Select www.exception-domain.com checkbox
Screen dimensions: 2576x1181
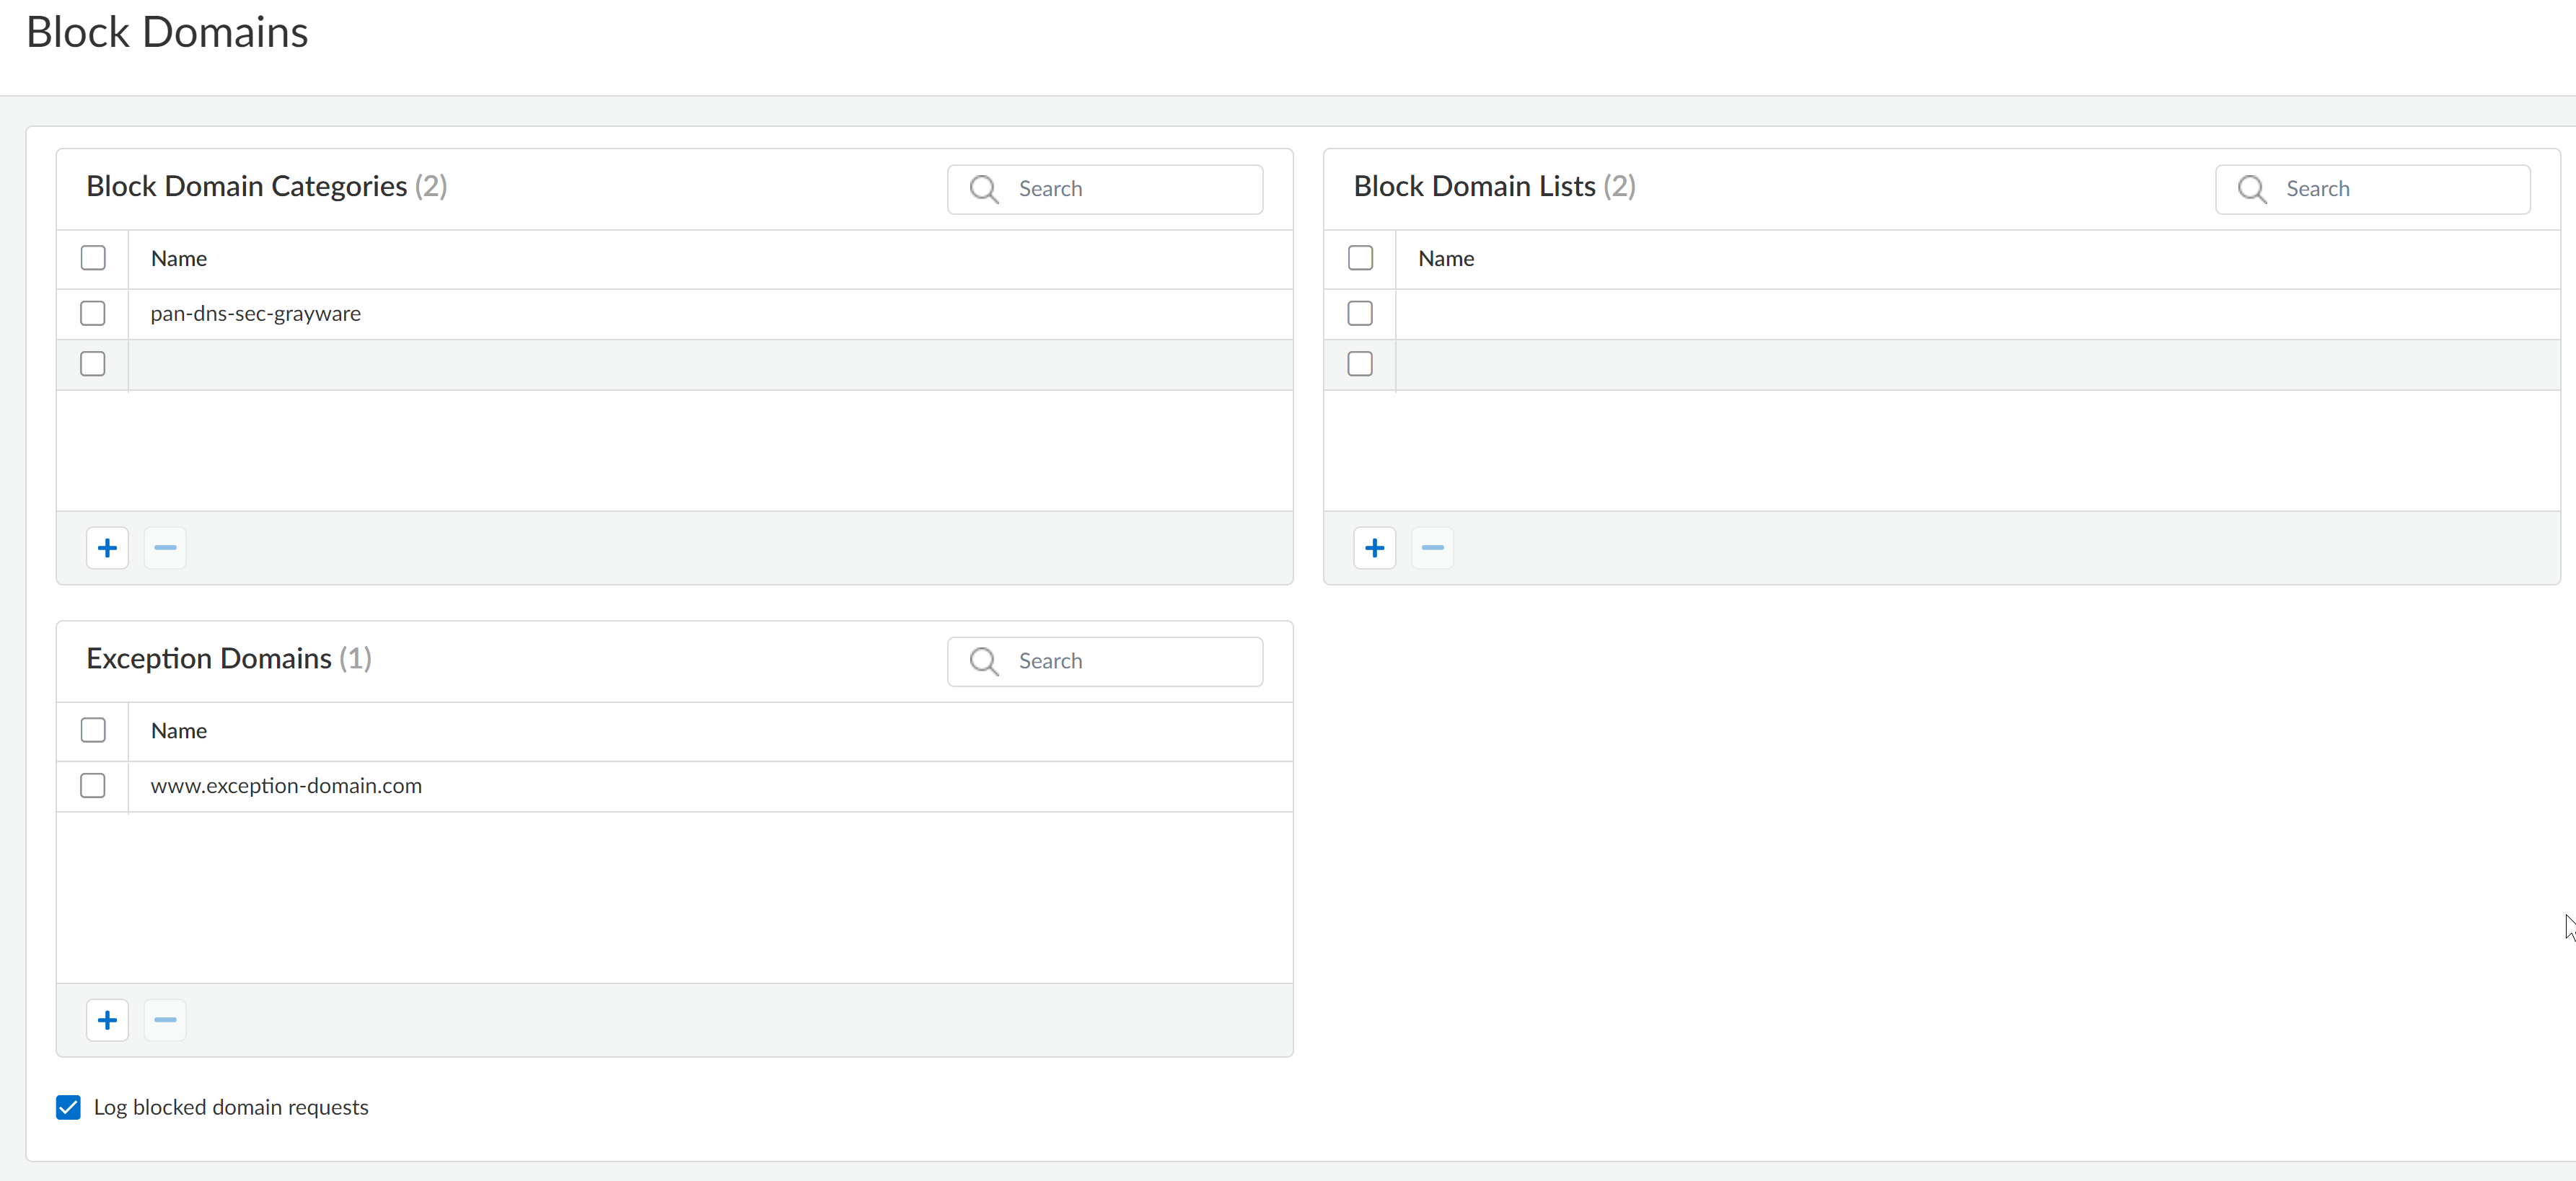click(93, 787)
